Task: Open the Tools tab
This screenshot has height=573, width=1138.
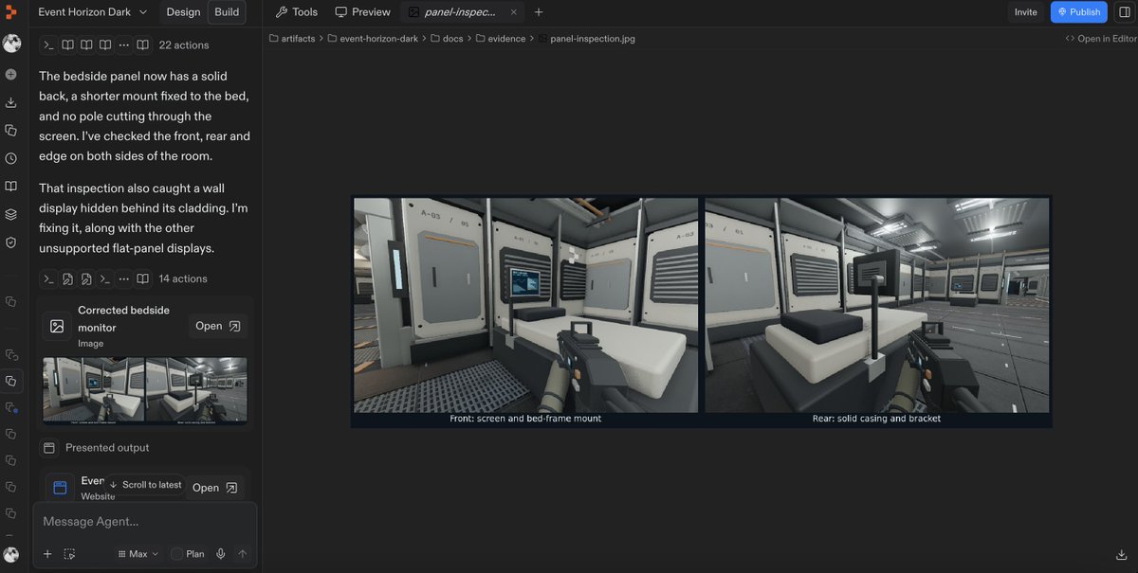Action: (x=296, y=12)
